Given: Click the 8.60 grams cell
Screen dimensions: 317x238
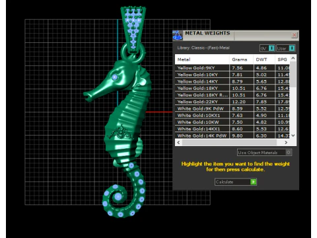Looking at the screenshot, I should [x=241, y=129].
